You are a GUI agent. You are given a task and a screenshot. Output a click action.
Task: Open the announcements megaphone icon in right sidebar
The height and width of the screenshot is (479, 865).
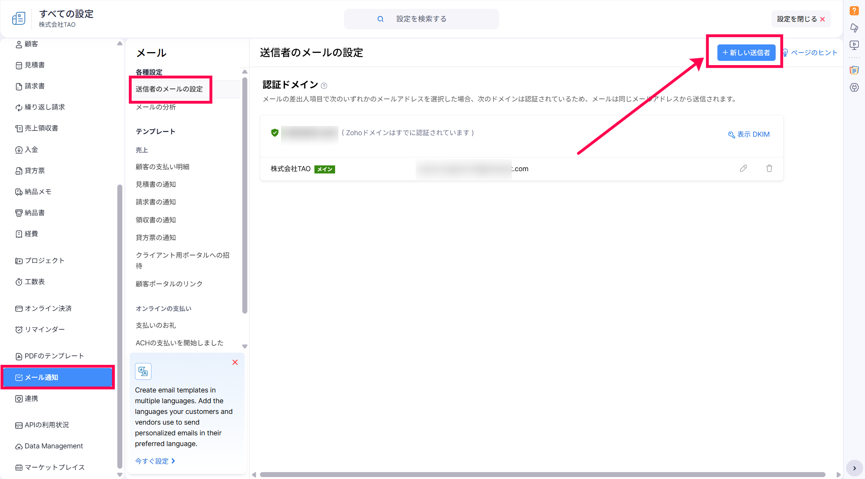[x=854, y=28]
